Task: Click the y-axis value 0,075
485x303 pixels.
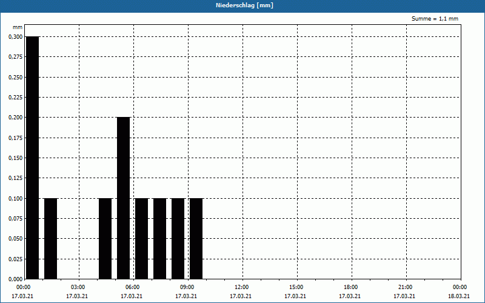Action: [16, 219]
